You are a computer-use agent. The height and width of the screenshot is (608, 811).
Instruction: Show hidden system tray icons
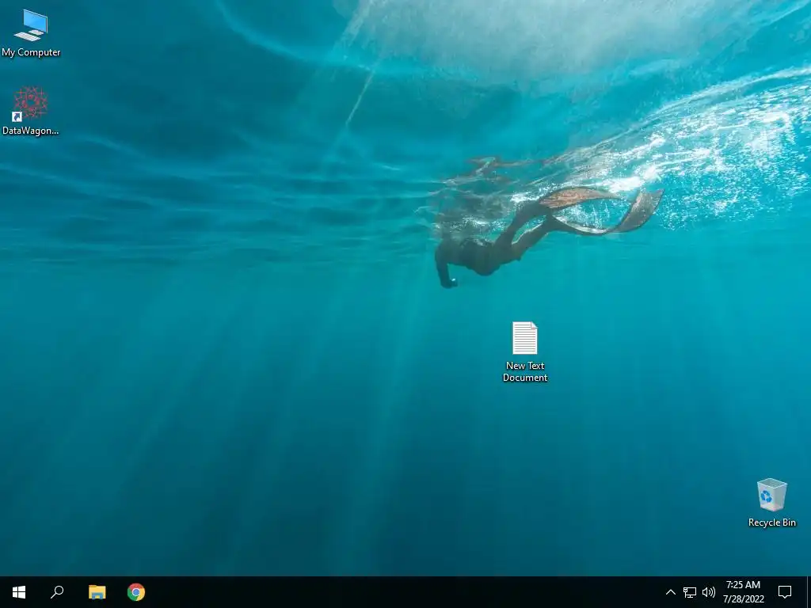point(670,592)
